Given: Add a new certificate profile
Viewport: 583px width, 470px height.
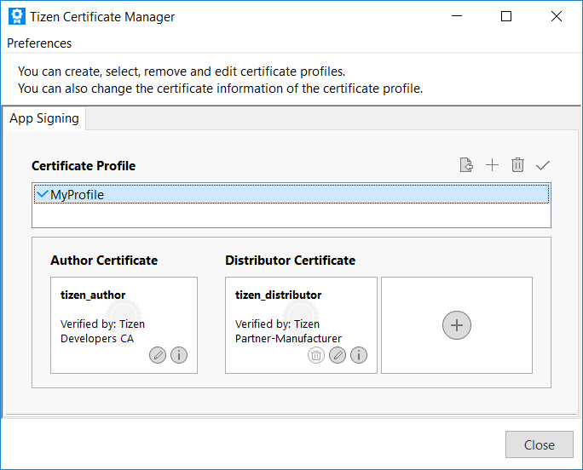Looking at the screenshot, I should [492, 165].
